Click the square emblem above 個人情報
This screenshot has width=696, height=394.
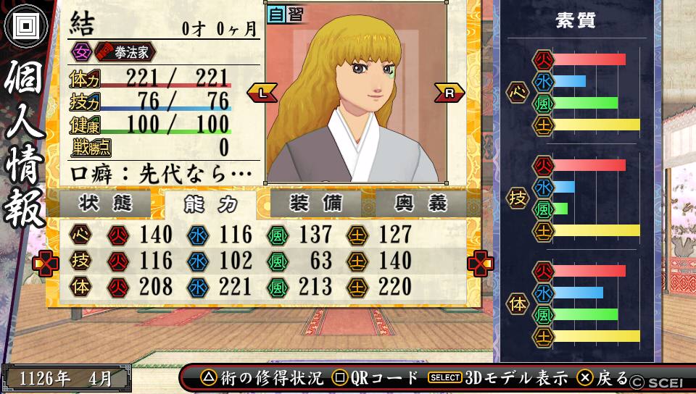[26, 25]
